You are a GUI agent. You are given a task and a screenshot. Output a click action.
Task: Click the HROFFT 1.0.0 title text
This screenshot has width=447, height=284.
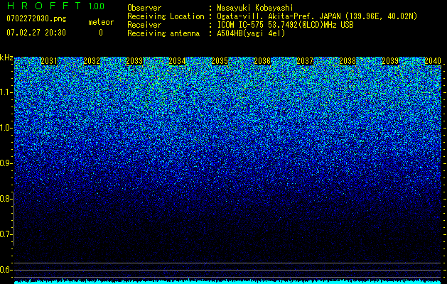[x=55, y=6]
